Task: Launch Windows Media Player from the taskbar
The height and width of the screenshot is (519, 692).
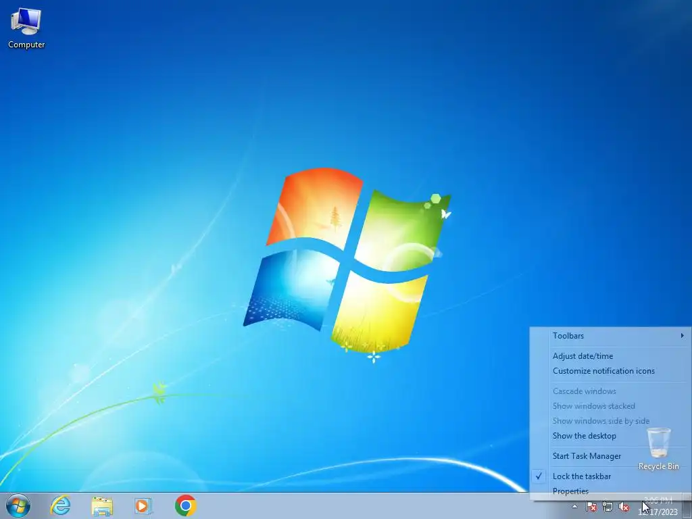Action: [143, 505]
